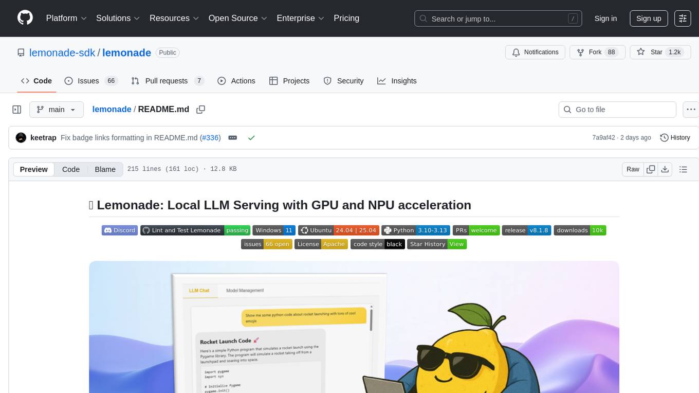Open the Python 3.10-3.13 badge
This screenshot has width=699, height=393.
pyautogui.click(x=416, y=230)
